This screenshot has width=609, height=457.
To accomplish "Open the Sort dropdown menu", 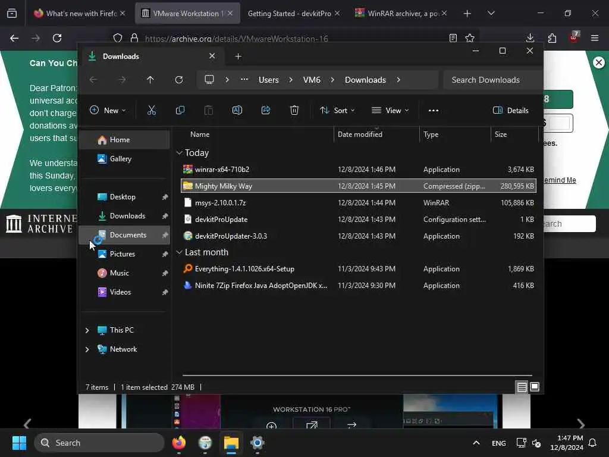I will 337,110.
